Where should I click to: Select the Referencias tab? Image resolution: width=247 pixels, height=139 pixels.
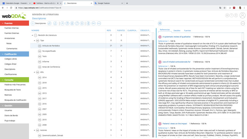click(x=165, y=30)
